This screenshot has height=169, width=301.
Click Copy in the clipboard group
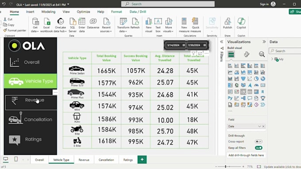tap(9, 25)
